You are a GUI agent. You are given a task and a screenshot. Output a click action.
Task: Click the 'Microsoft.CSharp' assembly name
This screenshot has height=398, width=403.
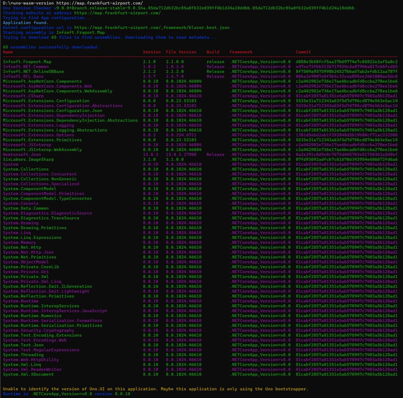point(23,96)
